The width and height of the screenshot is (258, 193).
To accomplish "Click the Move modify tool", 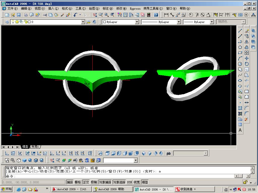I will [247, 58].
